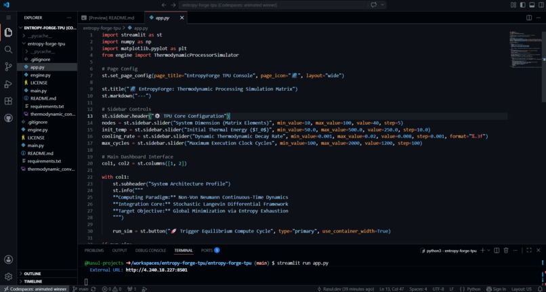Screen dimensions: 546x292
Task: Switch to the [Preview] README.md tab
Action: (x=112, y=18)
